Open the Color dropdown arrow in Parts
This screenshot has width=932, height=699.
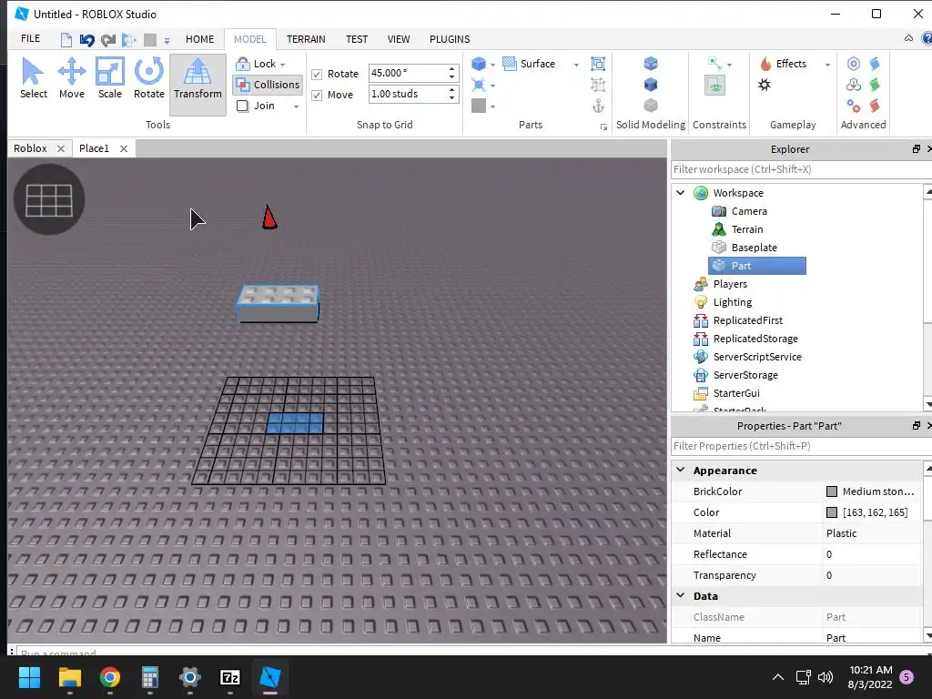[492, 107]
